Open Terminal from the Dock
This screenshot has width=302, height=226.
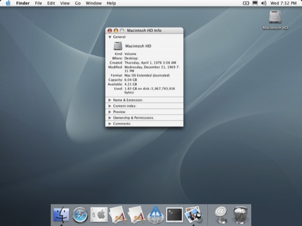click(x=174, y=215)
